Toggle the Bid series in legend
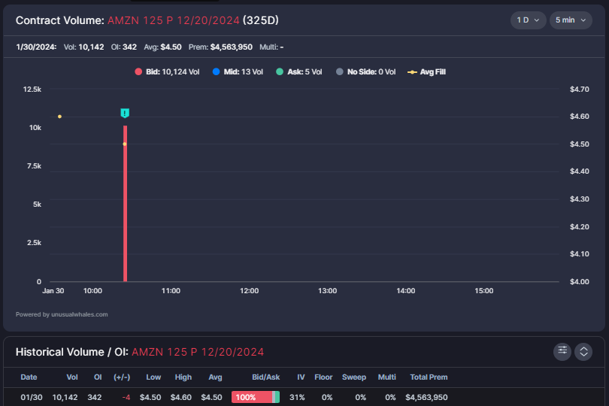 tap(167, 72)
